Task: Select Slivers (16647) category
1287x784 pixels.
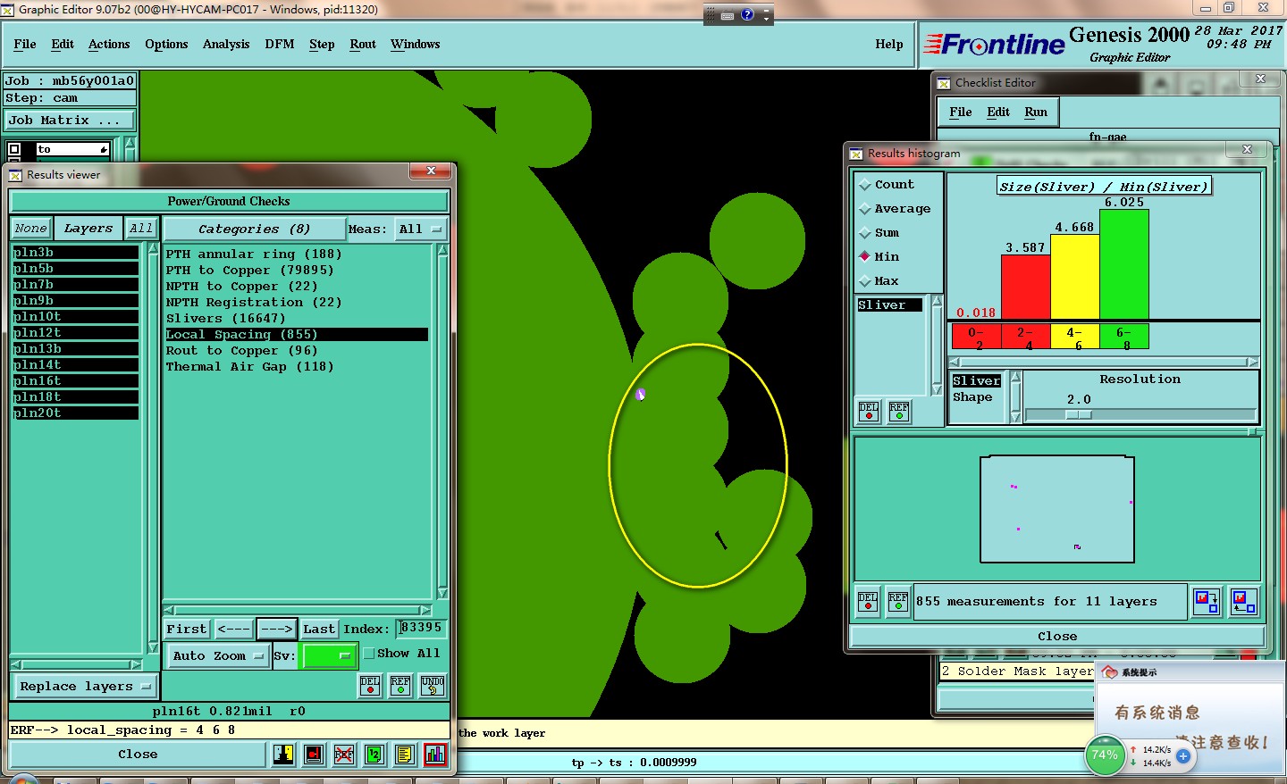Action: click(x=226, y=319)
